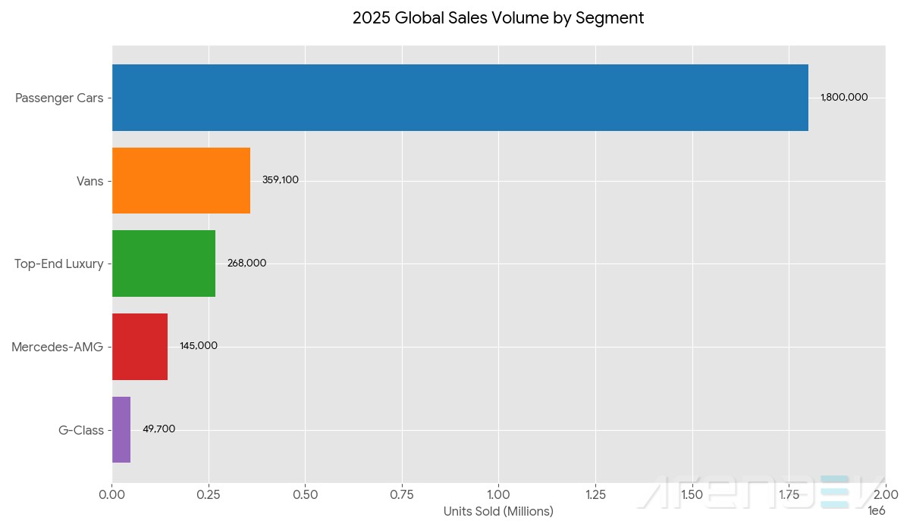This screenshot has height=530, width=910.
Task: Select the 1.00 x-axis tick label
Action: [498, 494]
